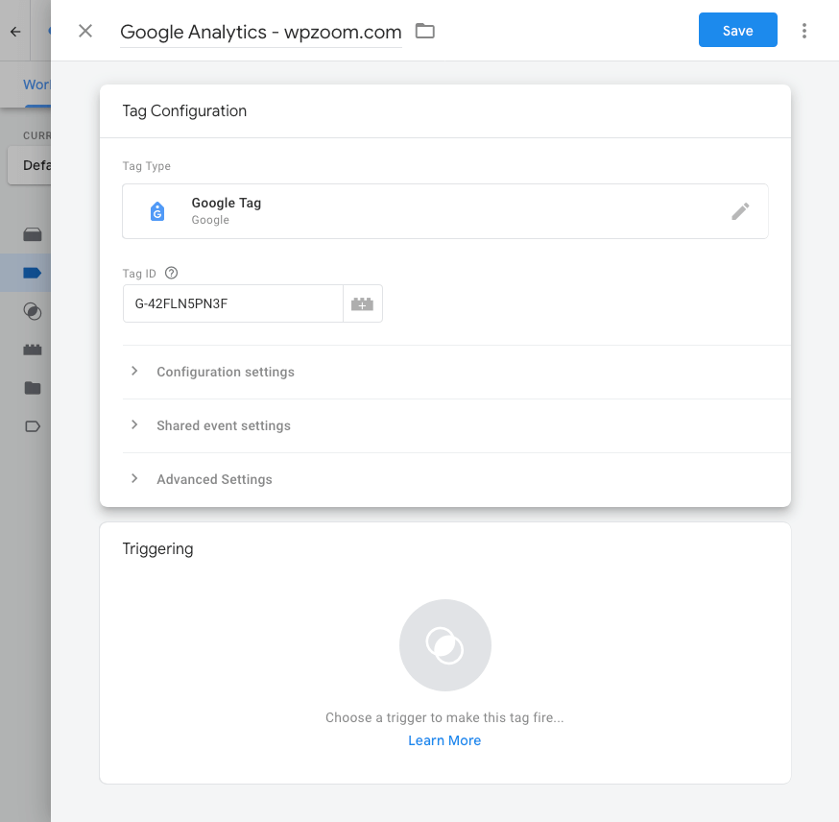Viewport: 839px width, 822px height.
Task: Open Triggers icon in background sidebar
Action: pyautogui.click(x=33, y=311)
